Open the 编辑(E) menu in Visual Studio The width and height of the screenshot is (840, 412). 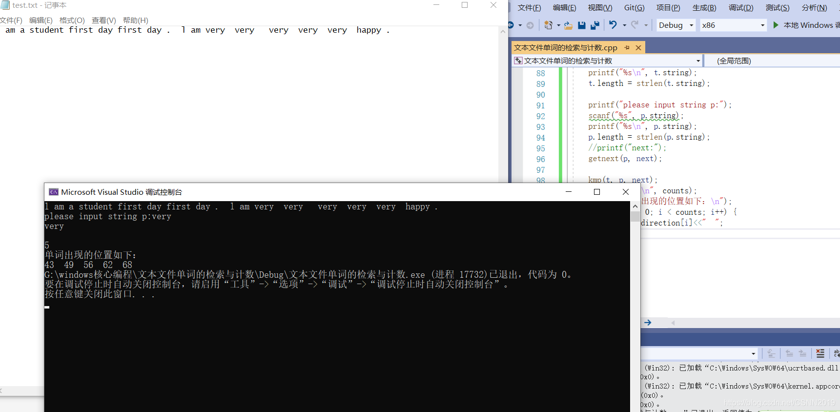pyautogui.click(x=564, y=7)
